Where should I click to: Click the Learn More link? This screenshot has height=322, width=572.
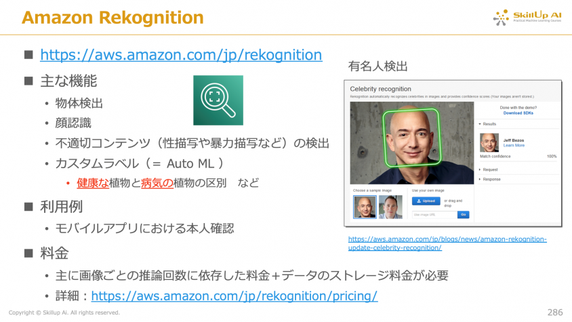click(514, 145)
